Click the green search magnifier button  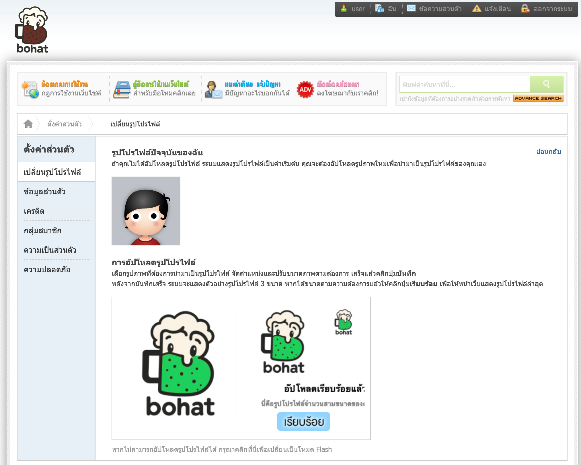point(546,84)
